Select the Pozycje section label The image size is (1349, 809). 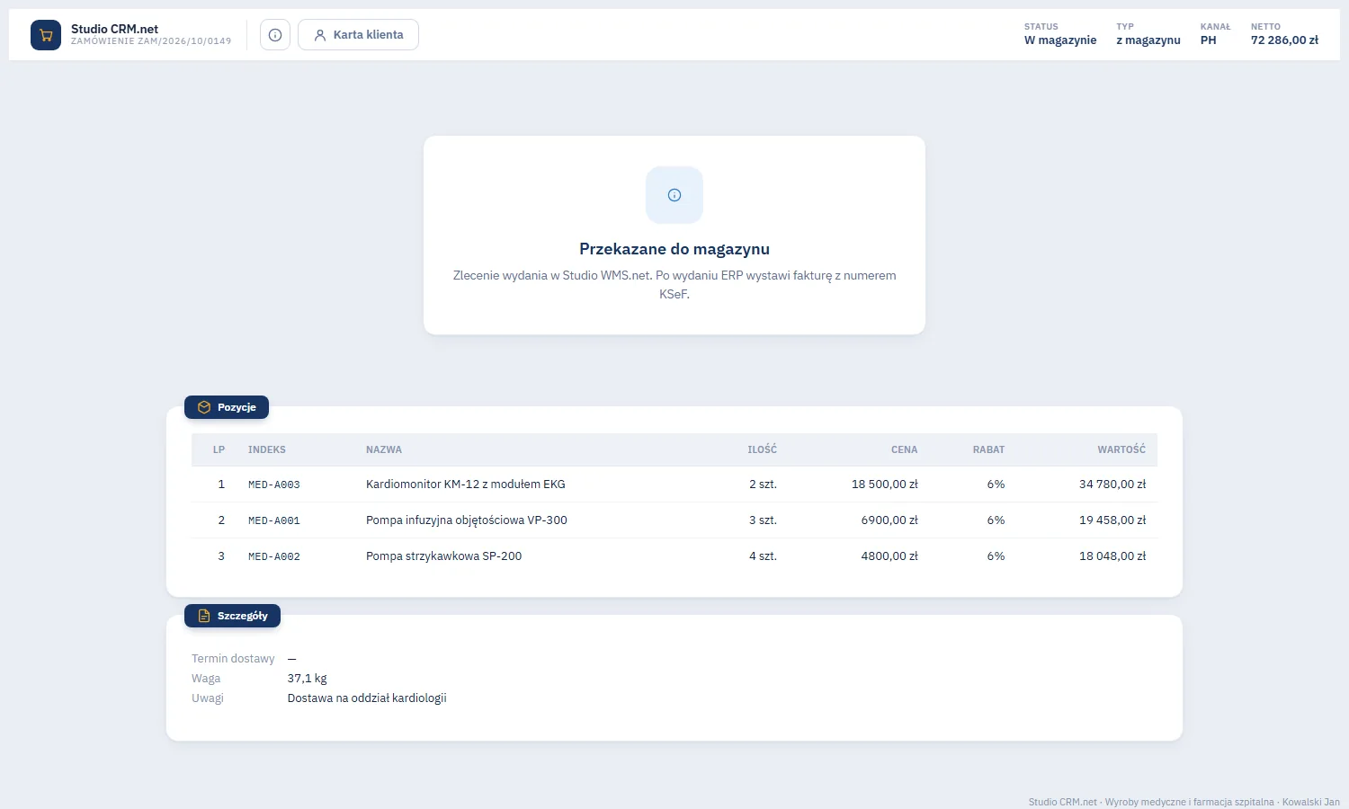coord(227,407)
